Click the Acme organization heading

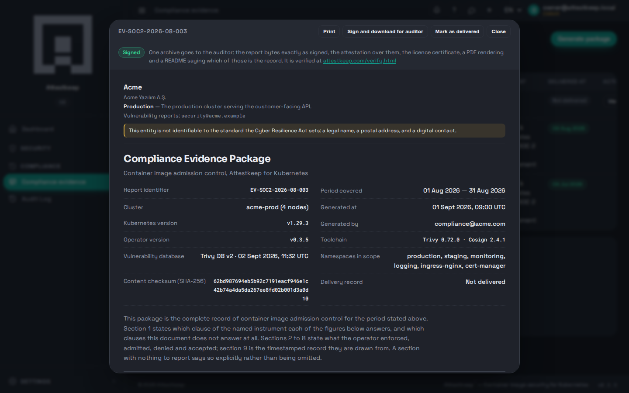click(x=133, y=87)
